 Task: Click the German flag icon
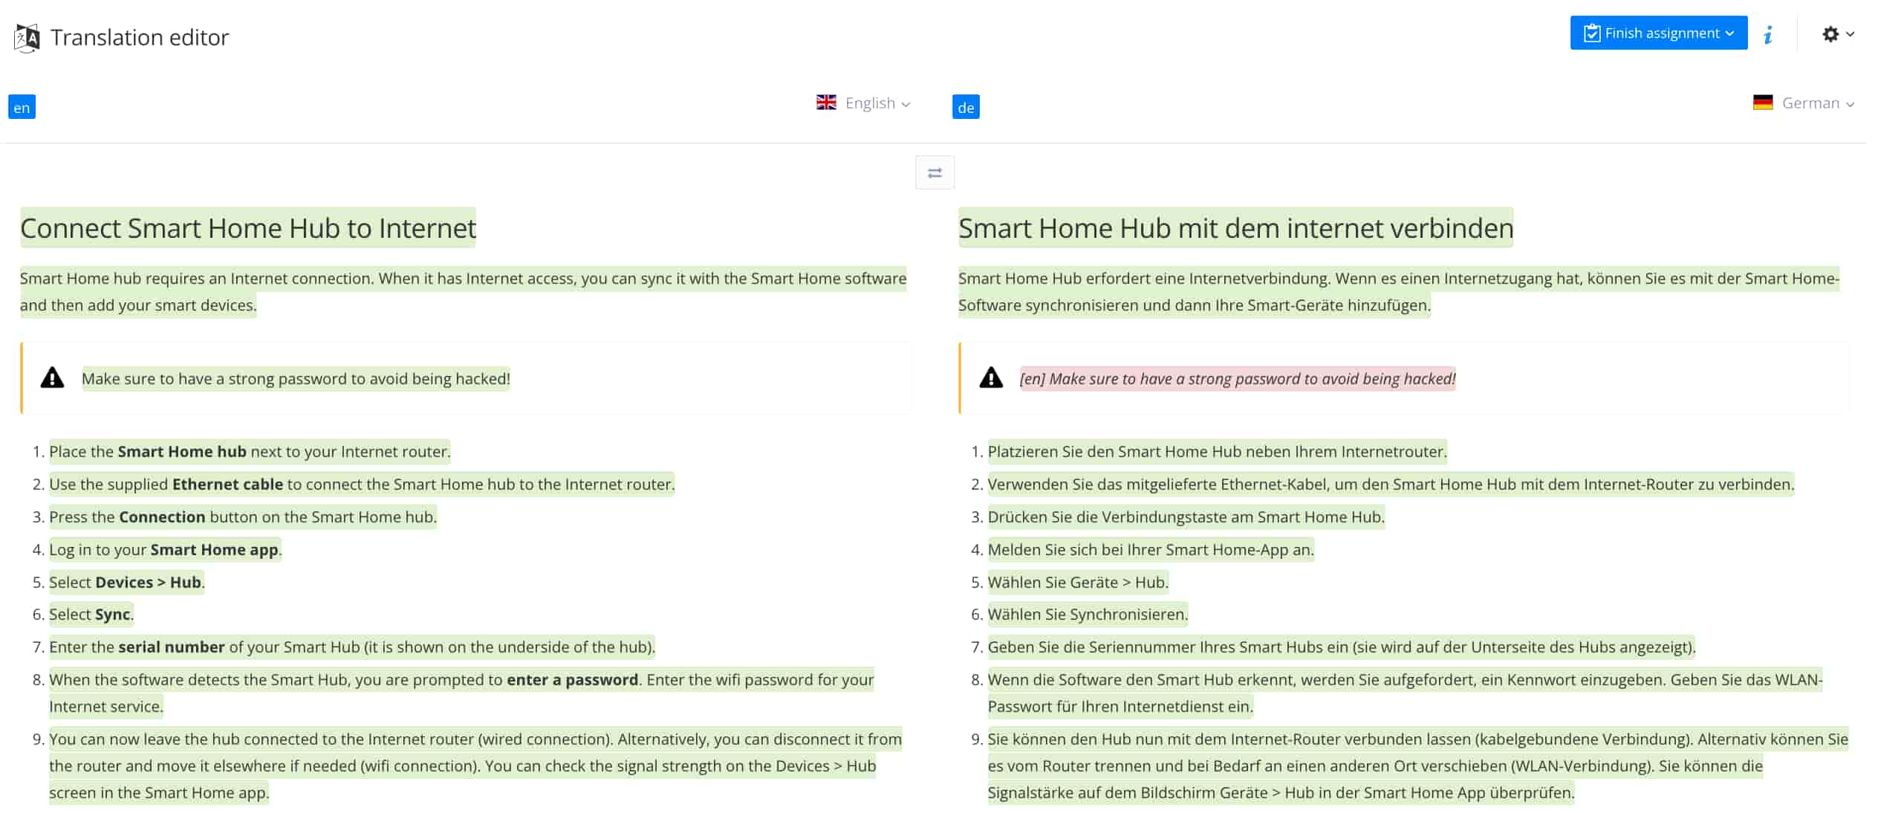click(x=1762, y=103)
